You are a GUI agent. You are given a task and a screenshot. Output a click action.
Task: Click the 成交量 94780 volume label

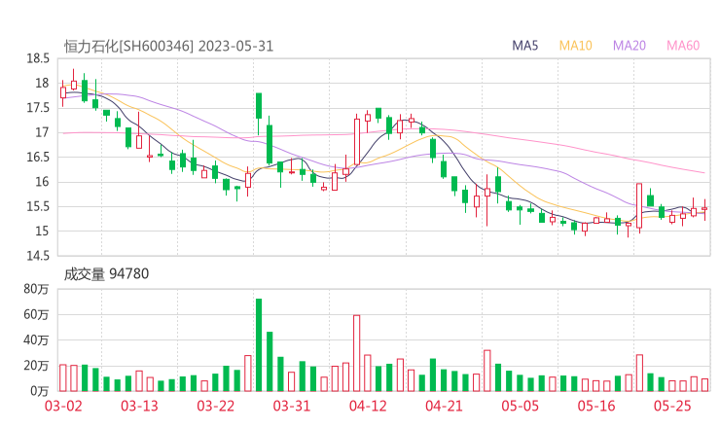coord(106,274)
